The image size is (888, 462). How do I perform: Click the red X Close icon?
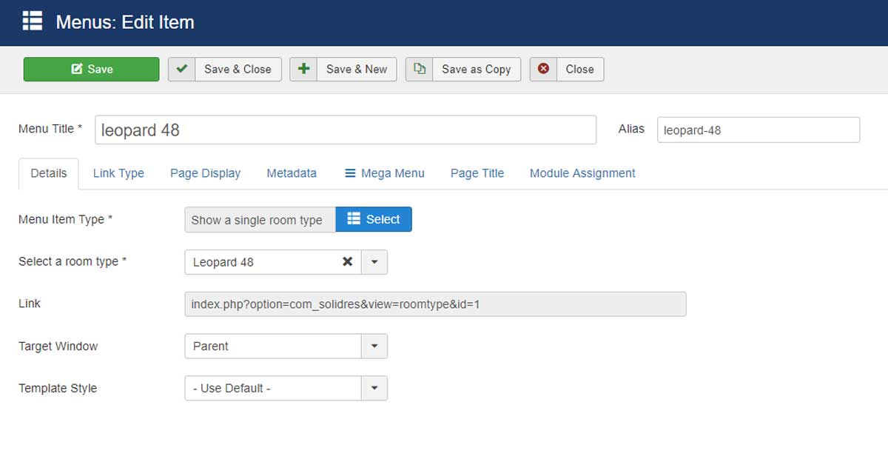point(543,69)
